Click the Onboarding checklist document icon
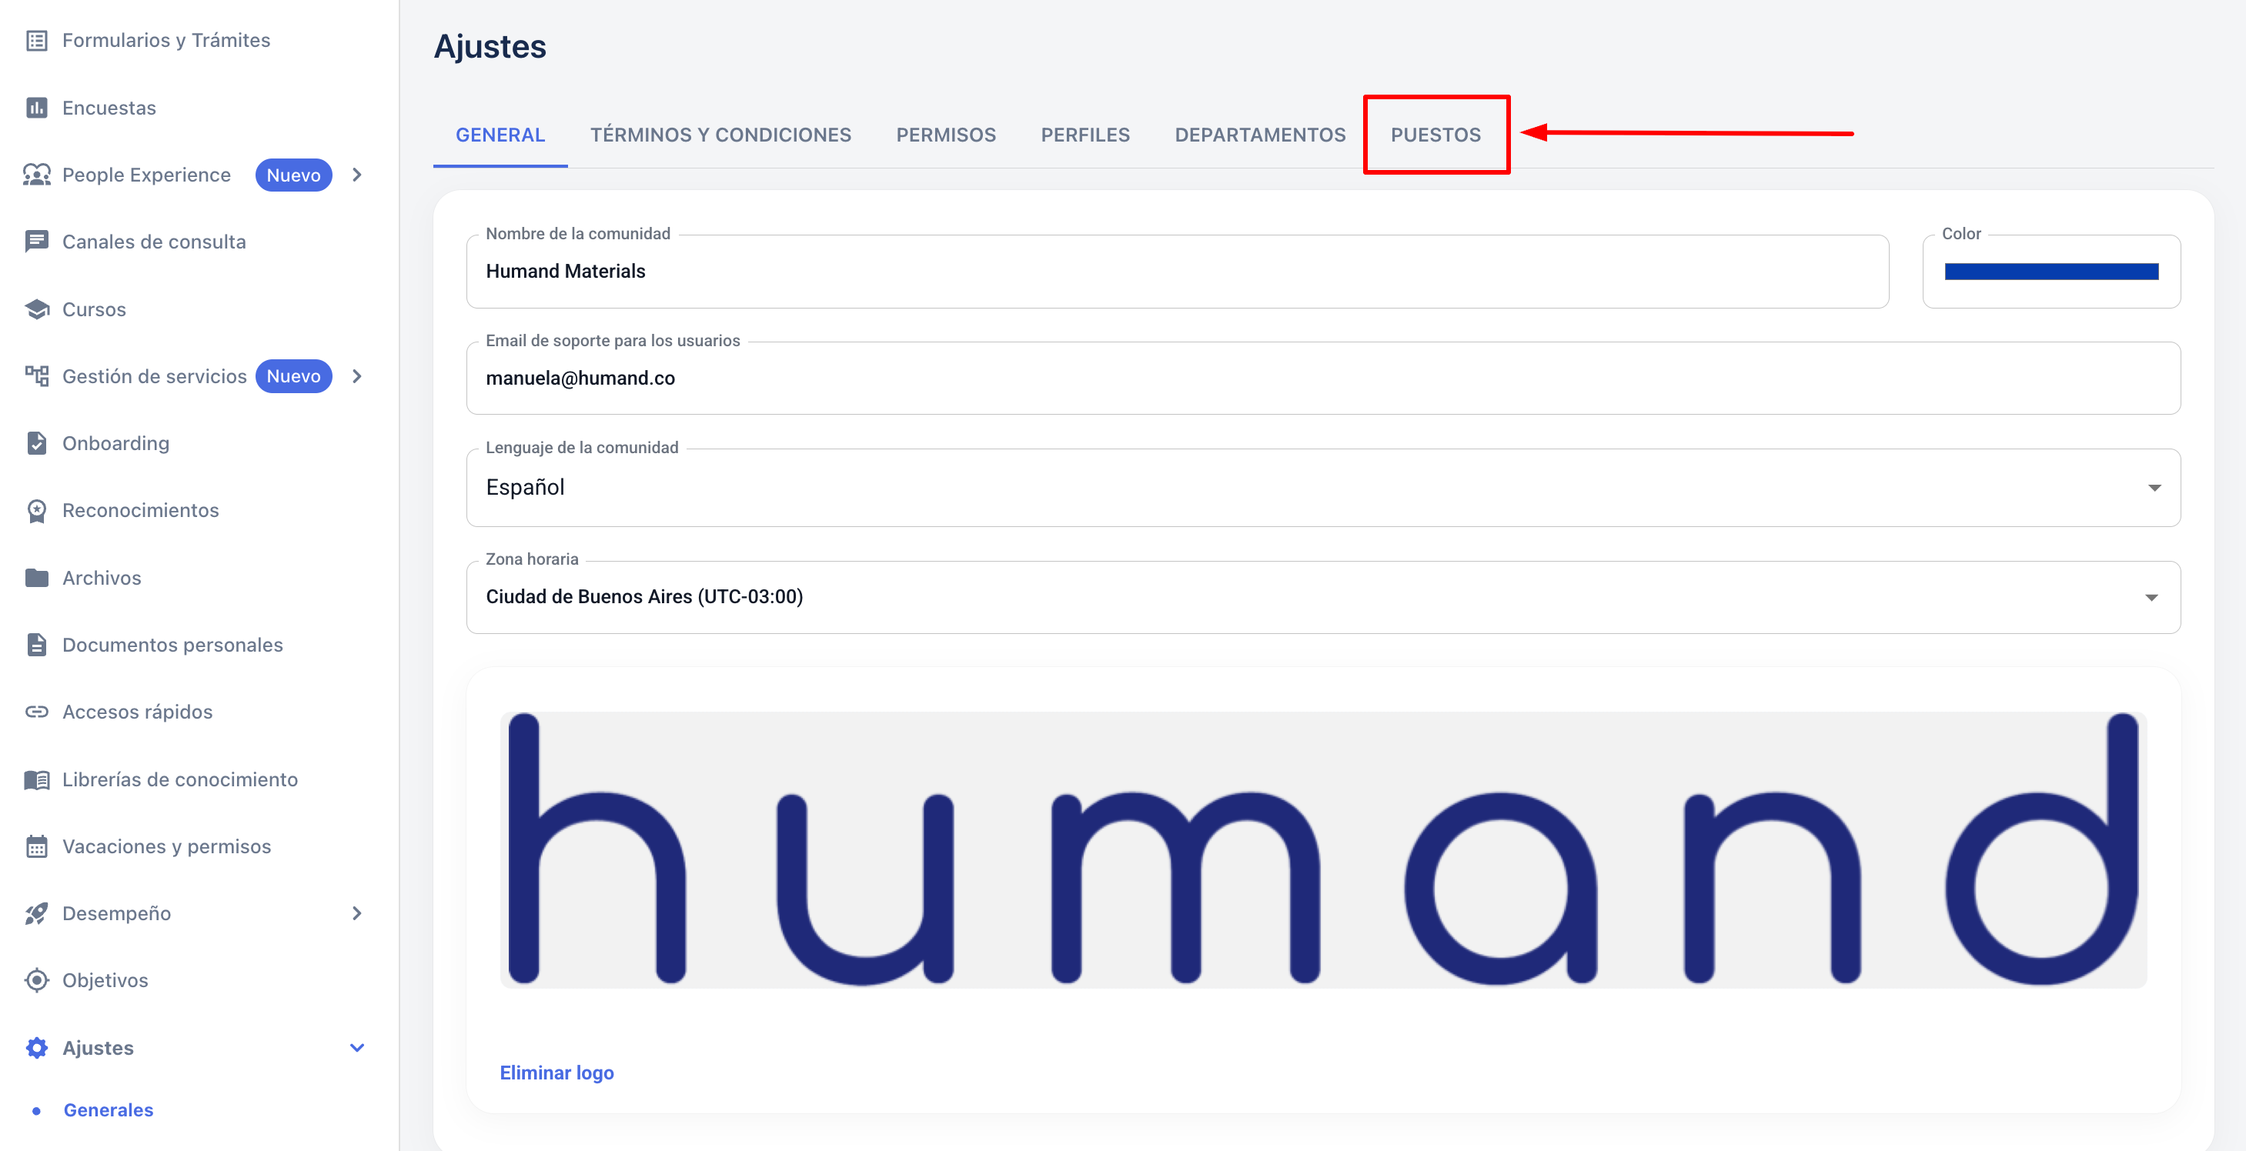2246x1151 pixels. (37, 442)
